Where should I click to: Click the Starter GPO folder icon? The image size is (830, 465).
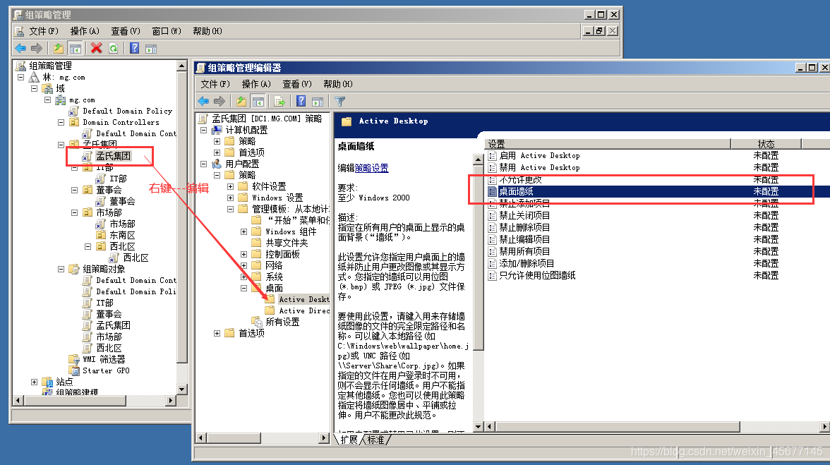click(x=74, y=370)
